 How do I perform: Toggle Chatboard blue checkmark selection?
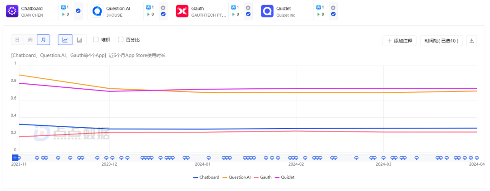click(78, 11)
